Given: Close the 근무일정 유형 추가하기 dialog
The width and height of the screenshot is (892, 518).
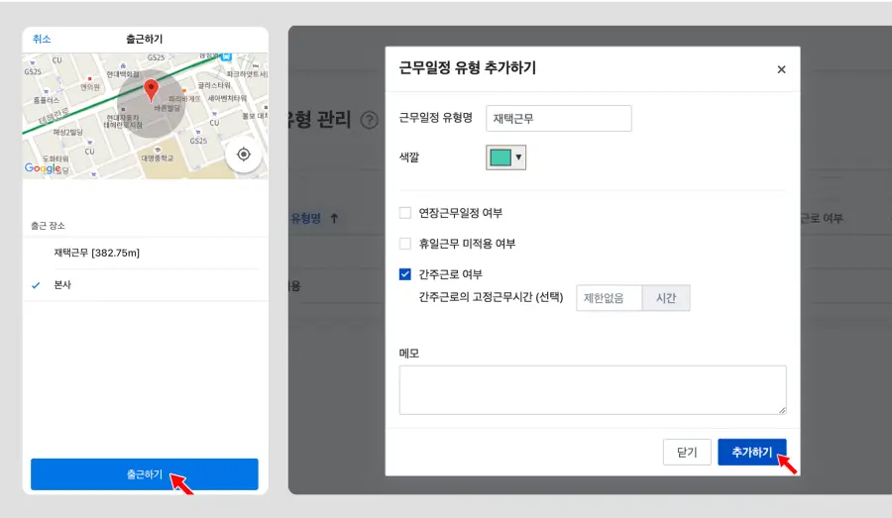Looking at the screenshot, I should 781,69.
